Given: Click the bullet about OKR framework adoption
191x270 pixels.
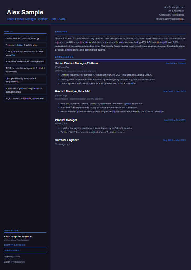Looking at the screenshot, I should tap(93, 132).
